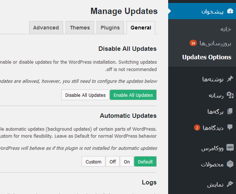
Task: Click the Woo icon beside ووکامرس
Action: pyautogui.click(x=230, y=147)
